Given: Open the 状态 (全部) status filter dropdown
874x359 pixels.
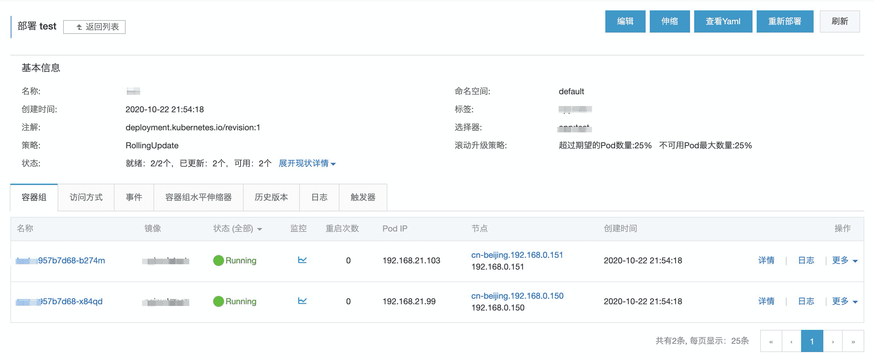Looking at the screenshot, I should click(x=237, y=229).
